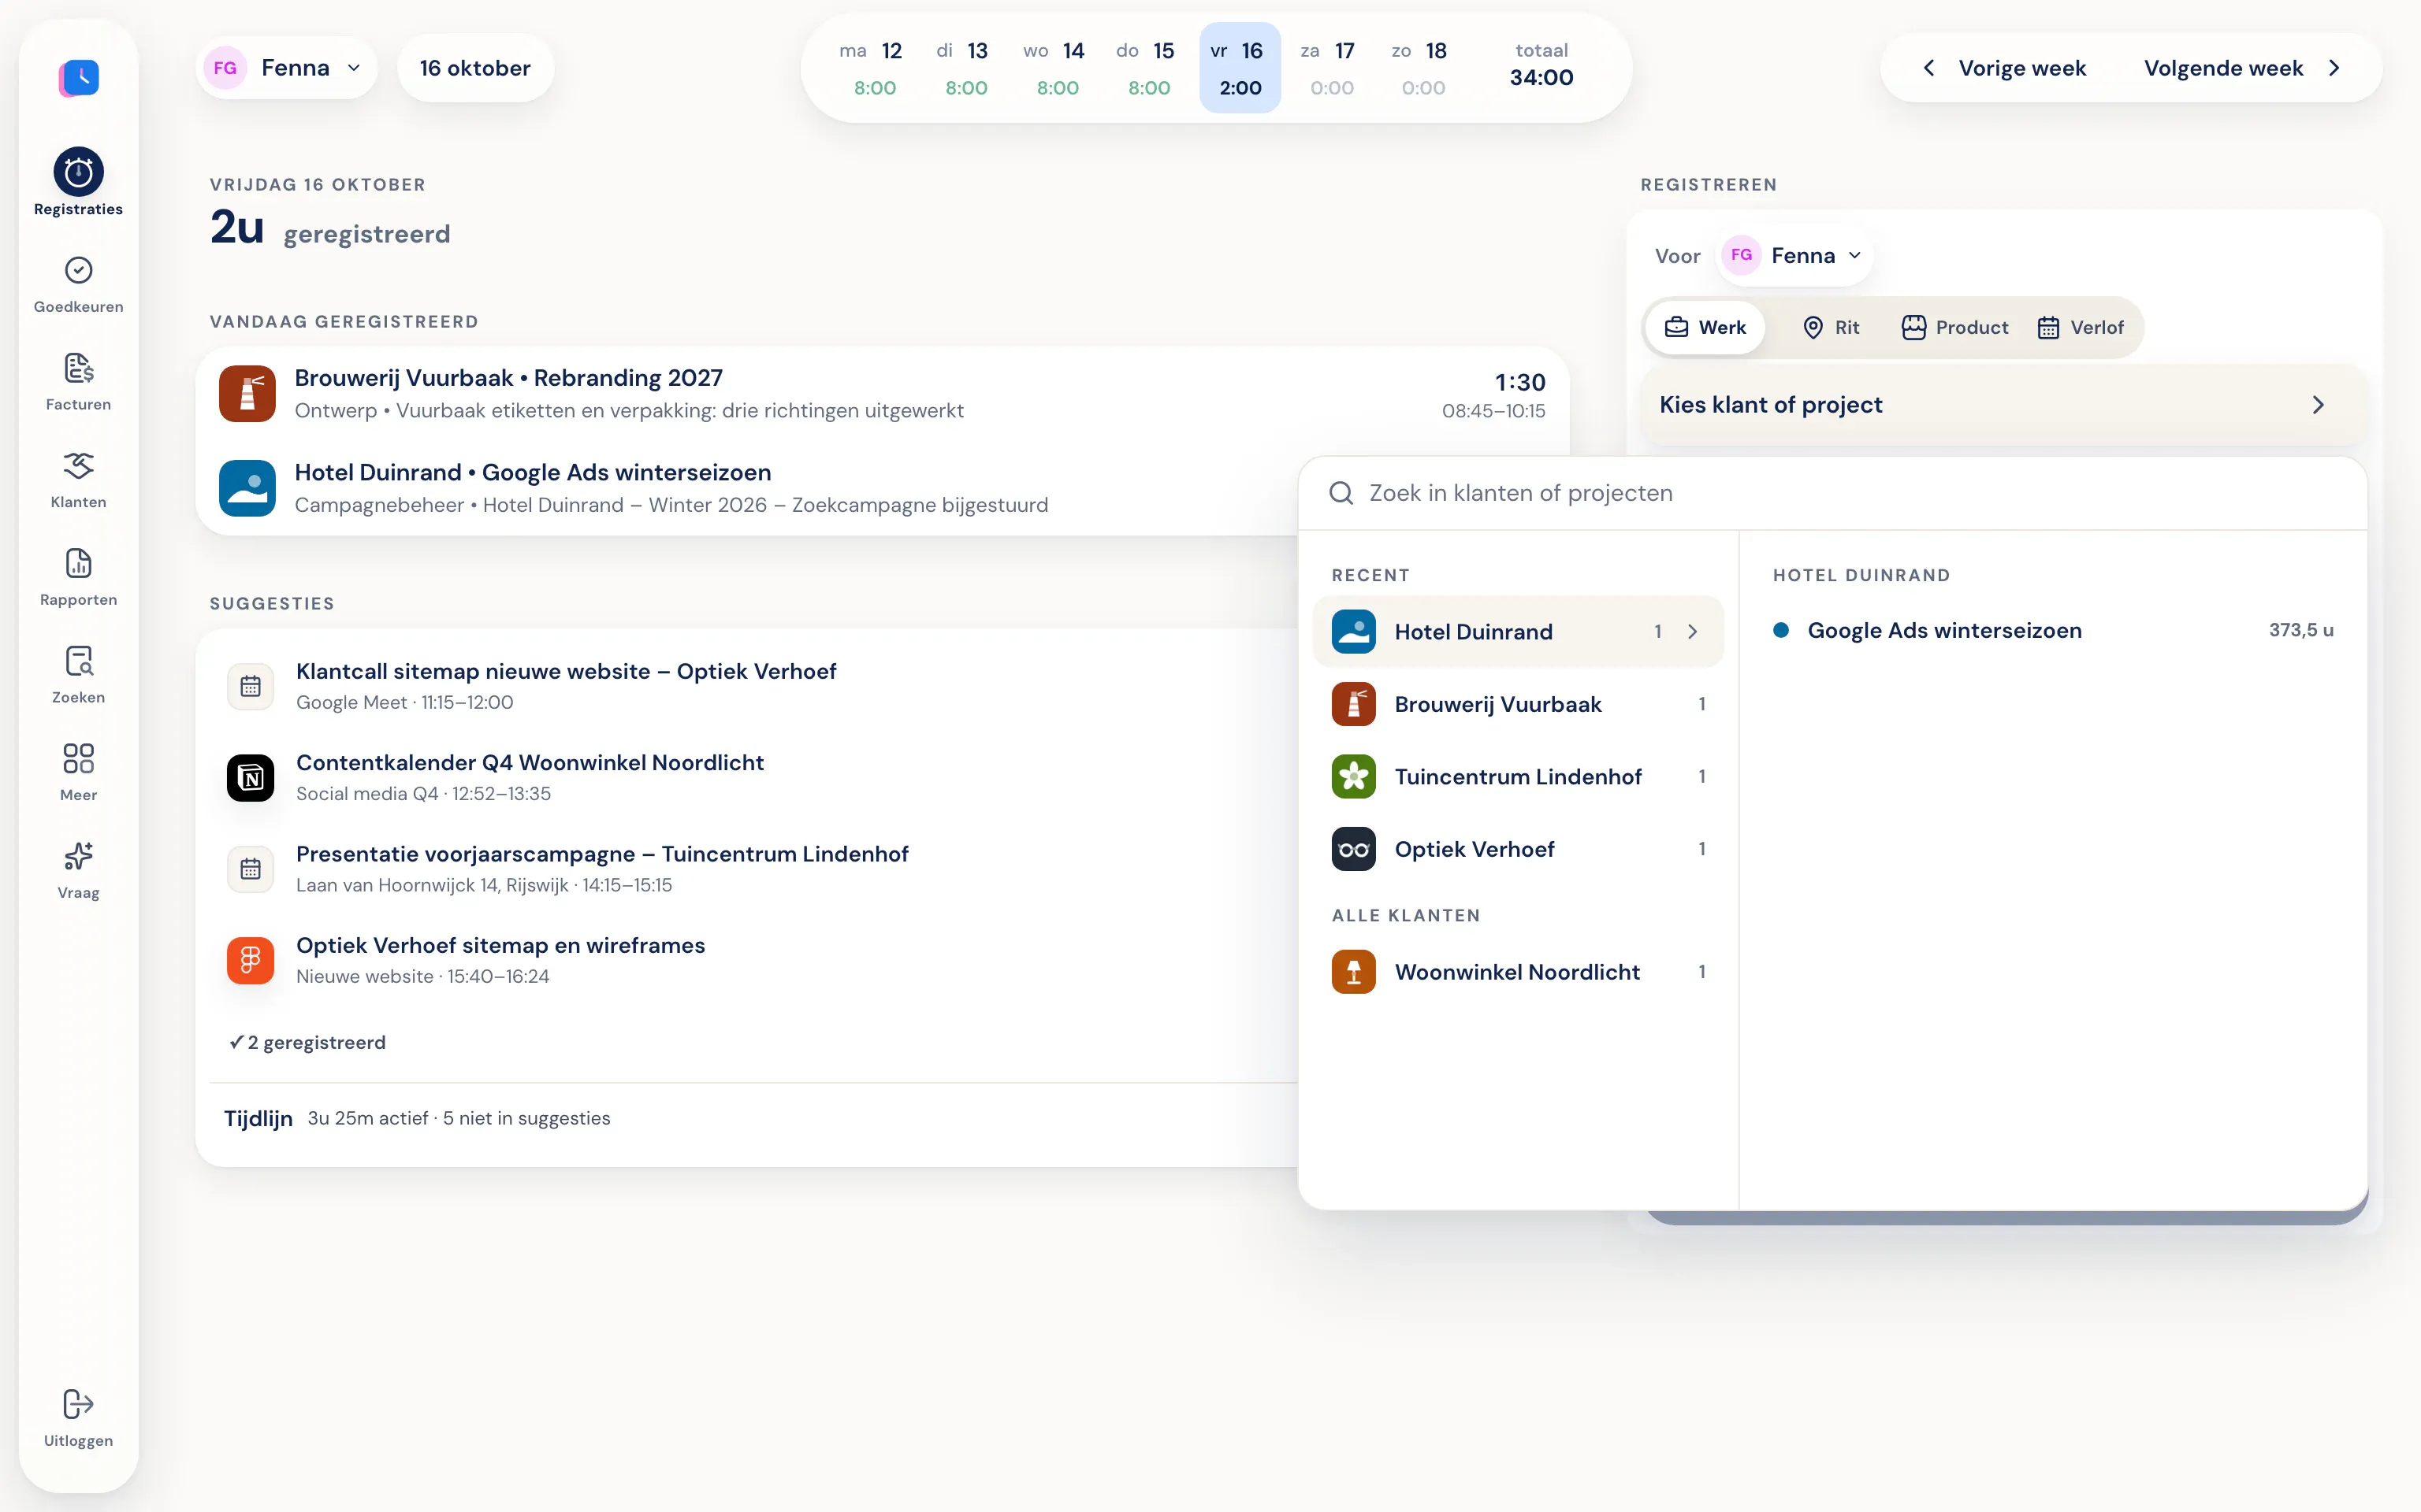
Task: Open the Voor Fenna dropdown in Registreren
Action: pyautogui.click(x=1796, y=256)
